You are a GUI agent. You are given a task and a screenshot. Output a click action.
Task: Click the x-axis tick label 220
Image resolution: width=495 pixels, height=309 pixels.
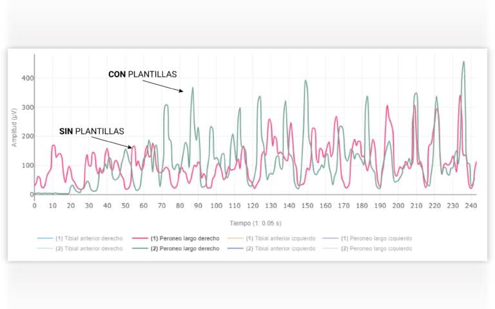point(434,206)
